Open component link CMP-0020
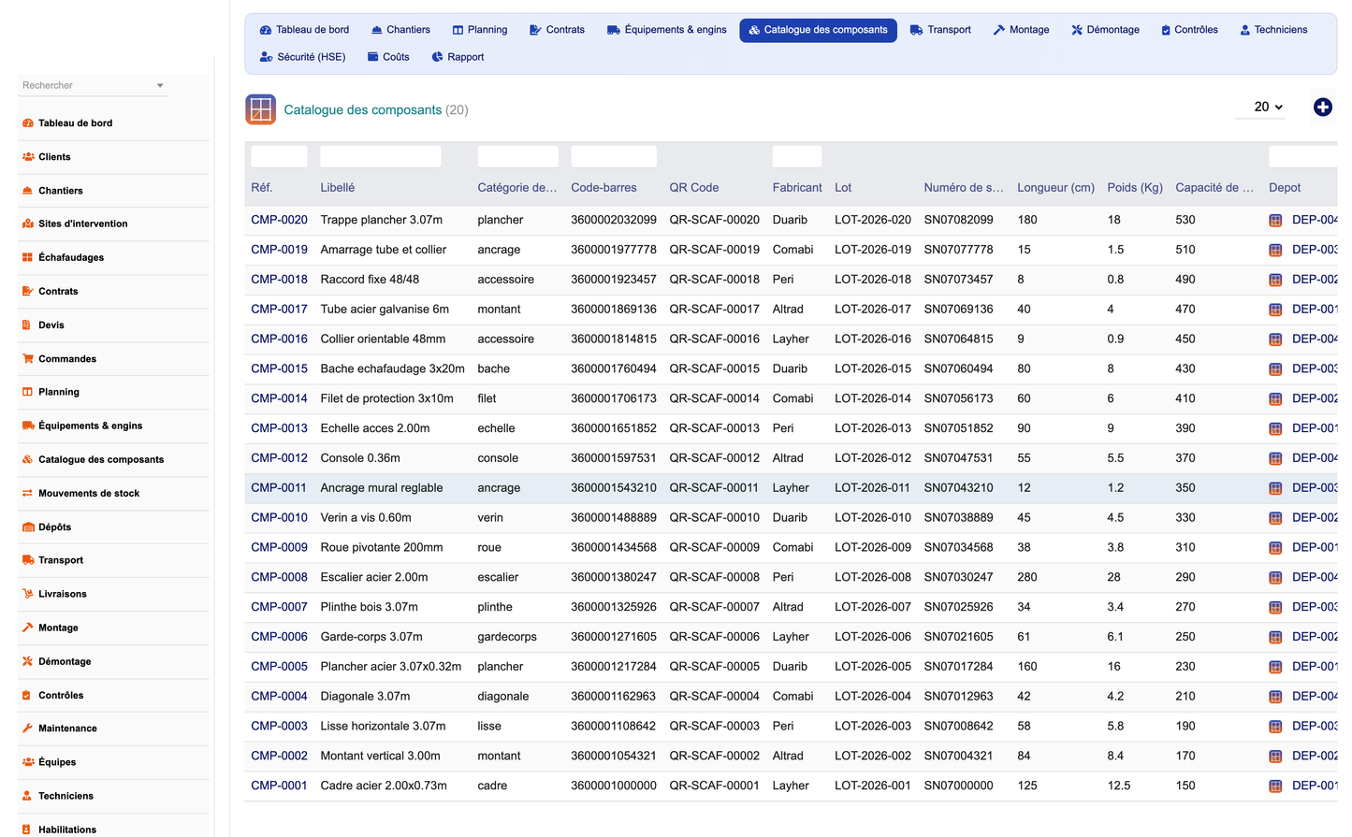This screenshot has height=837, width=1352. click(279, 220)
